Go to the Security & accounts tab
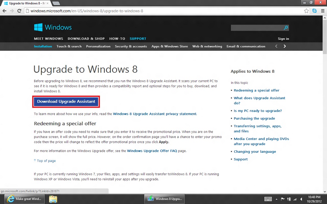The height and width of the screenshot is (204, 327). tap(131, 46)
